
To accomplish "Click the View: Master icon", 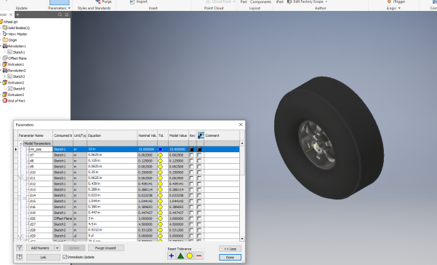I will pyautogui.click(x=5, y=33).
